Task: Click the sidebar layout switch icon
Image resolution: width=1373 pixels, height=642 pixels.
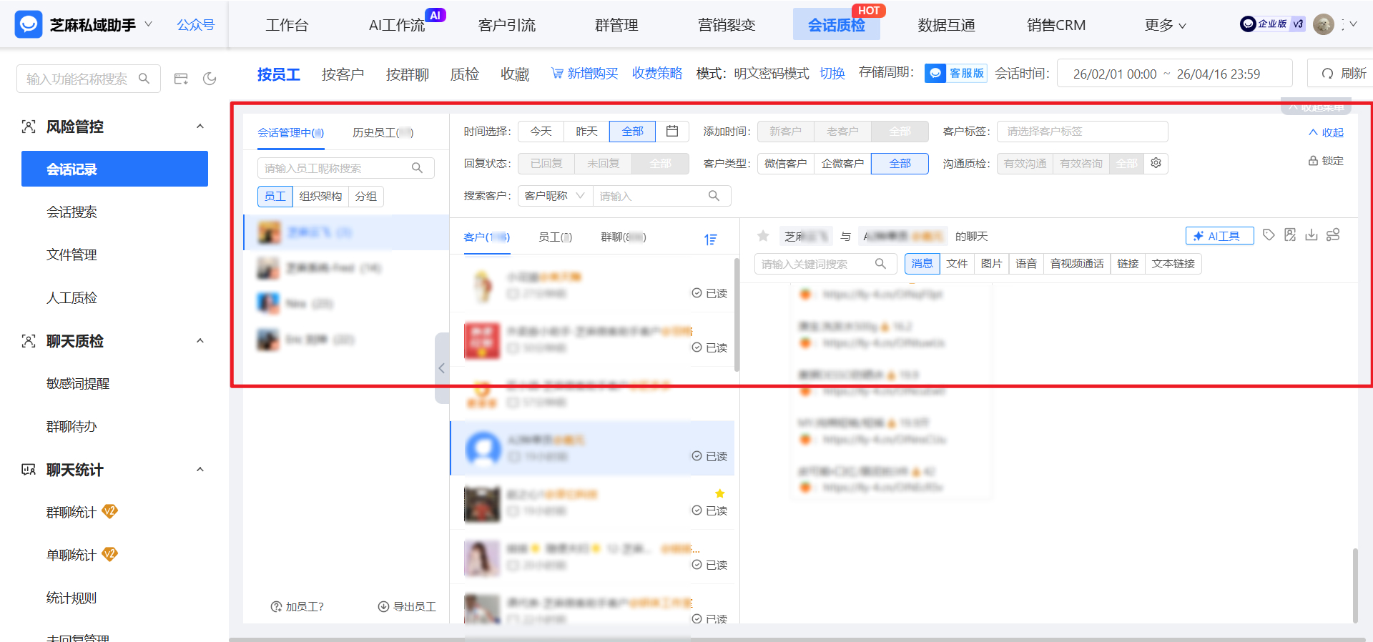Action: tap(181, 79)
